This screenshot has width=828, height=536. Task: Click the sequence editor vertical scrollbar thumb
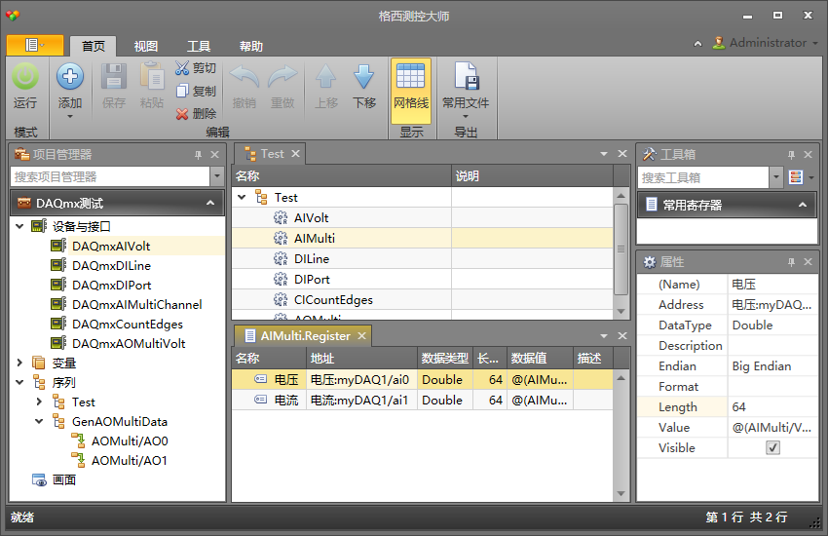621,249
